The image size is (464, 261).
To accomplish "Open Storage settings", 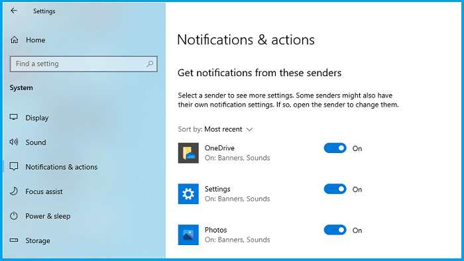I will [38, 240].
